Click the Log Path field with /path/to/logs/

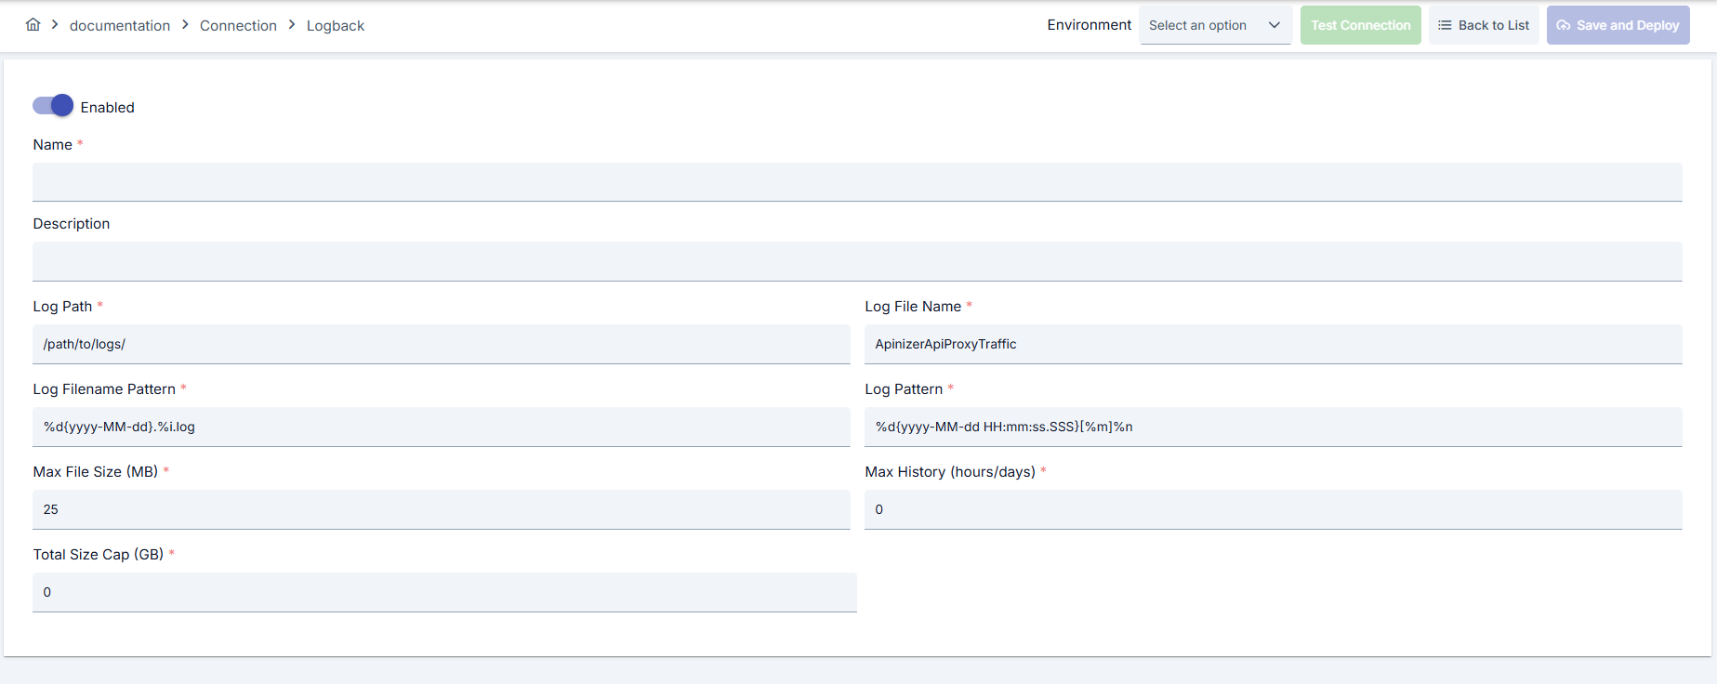442,344
